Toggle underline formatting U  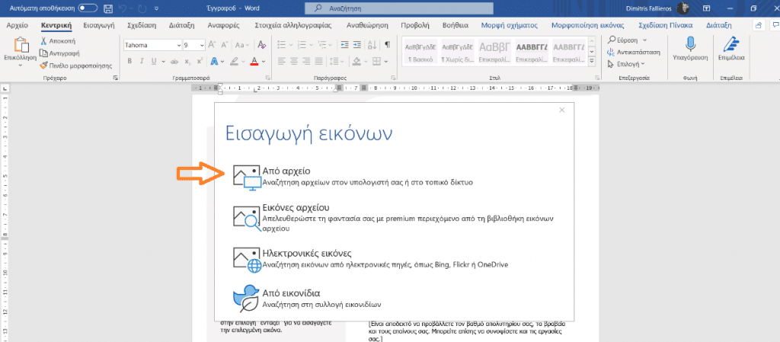[154, 62]
